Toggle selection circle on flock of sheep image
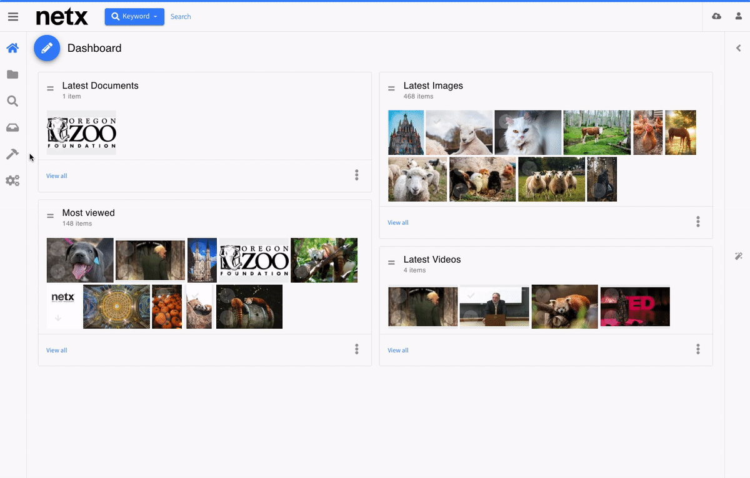The width and height of the screenshot is (750, 478). (529, 168)
